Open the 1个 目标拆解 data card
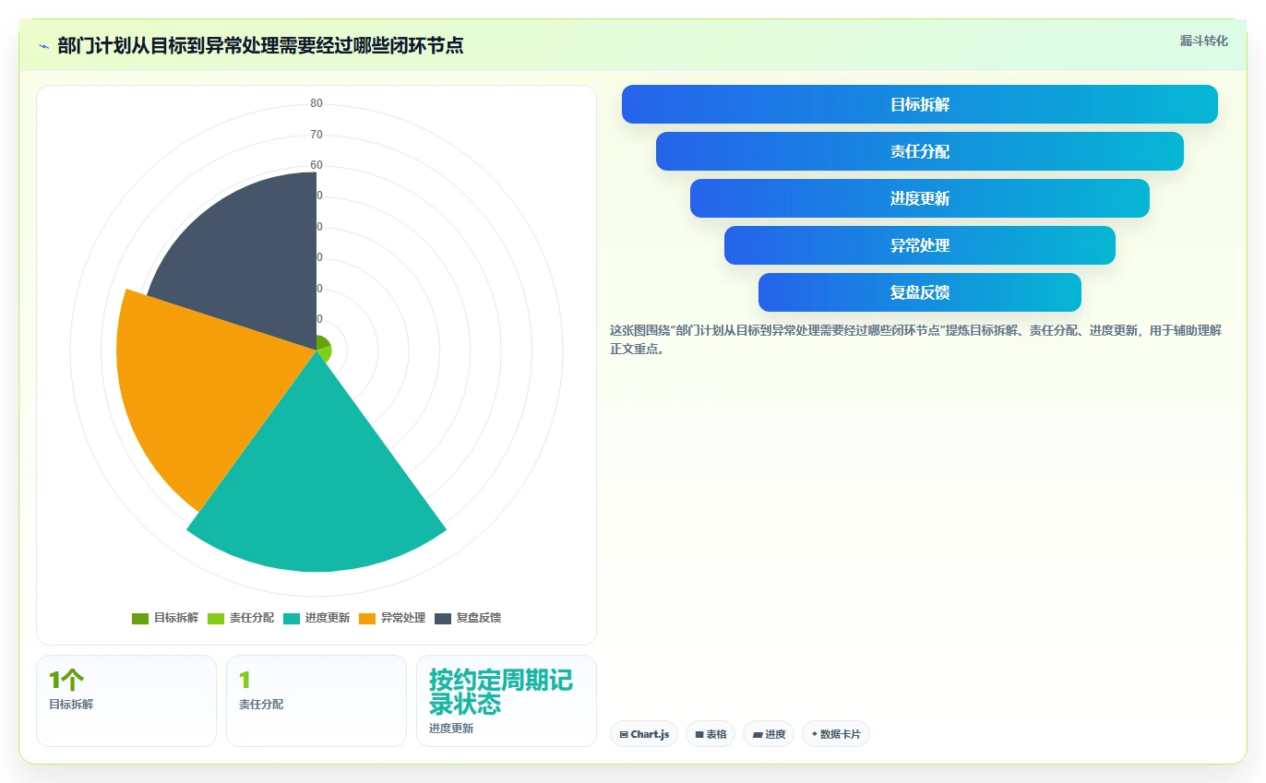Image resolution: width=1266 pixels, height=783 pixels. point(126,701)
